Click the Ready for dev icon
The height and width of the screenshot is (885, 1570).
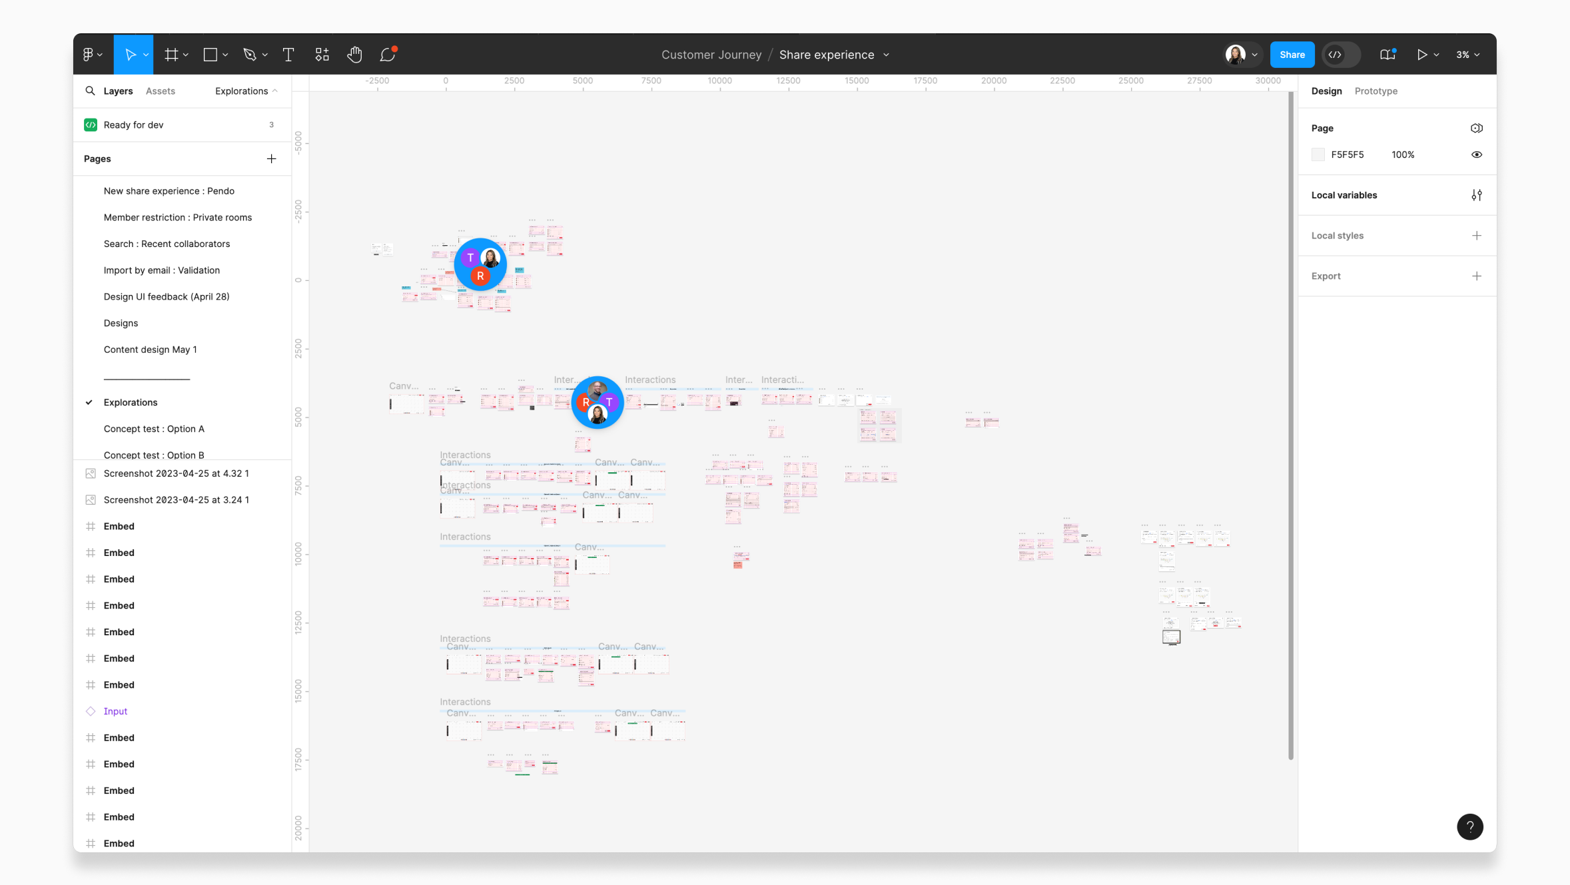pyautogui.click(x=91, y=125)
